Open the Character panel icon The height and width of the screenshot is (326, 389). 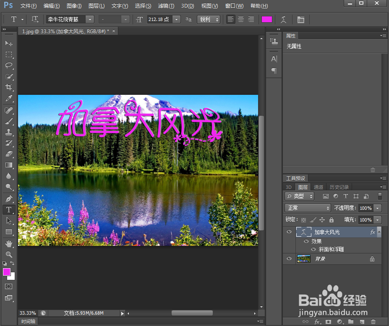coord(274,59)
